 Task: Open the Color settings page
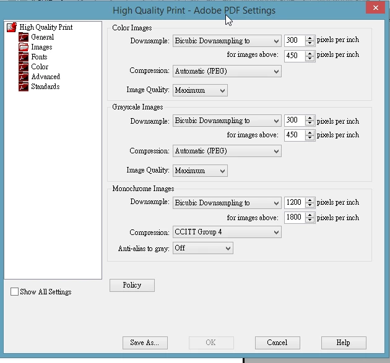40,67
